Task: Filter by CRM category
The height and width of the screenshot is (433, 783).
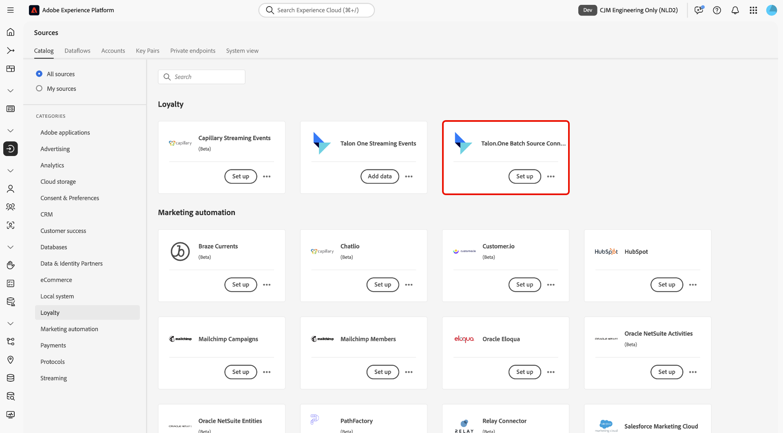Action: 46,214
